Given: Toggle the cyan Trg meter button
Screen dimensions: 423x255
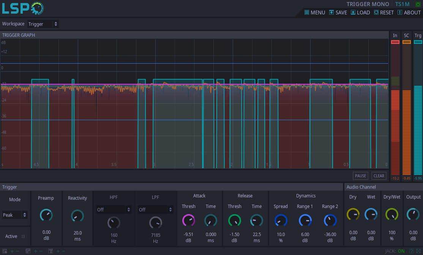Looking at the screenshot, I should pyautogui.click(x=418, y=42).
